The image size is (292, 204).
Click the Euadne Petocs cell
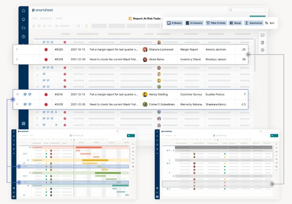(x=215, y=95)
